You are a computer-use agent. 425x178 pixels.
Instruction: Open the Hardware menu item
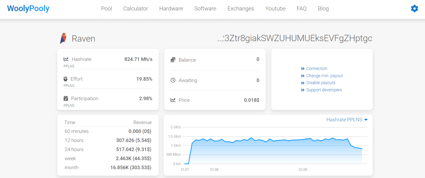[x=171, y=9]
